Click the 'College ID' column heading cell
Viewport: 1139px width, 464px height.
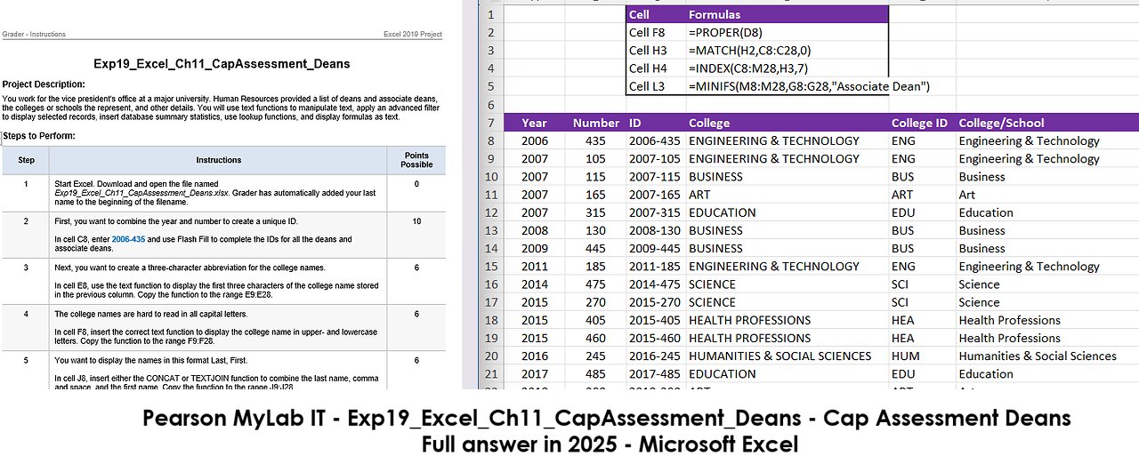(922, 123)
